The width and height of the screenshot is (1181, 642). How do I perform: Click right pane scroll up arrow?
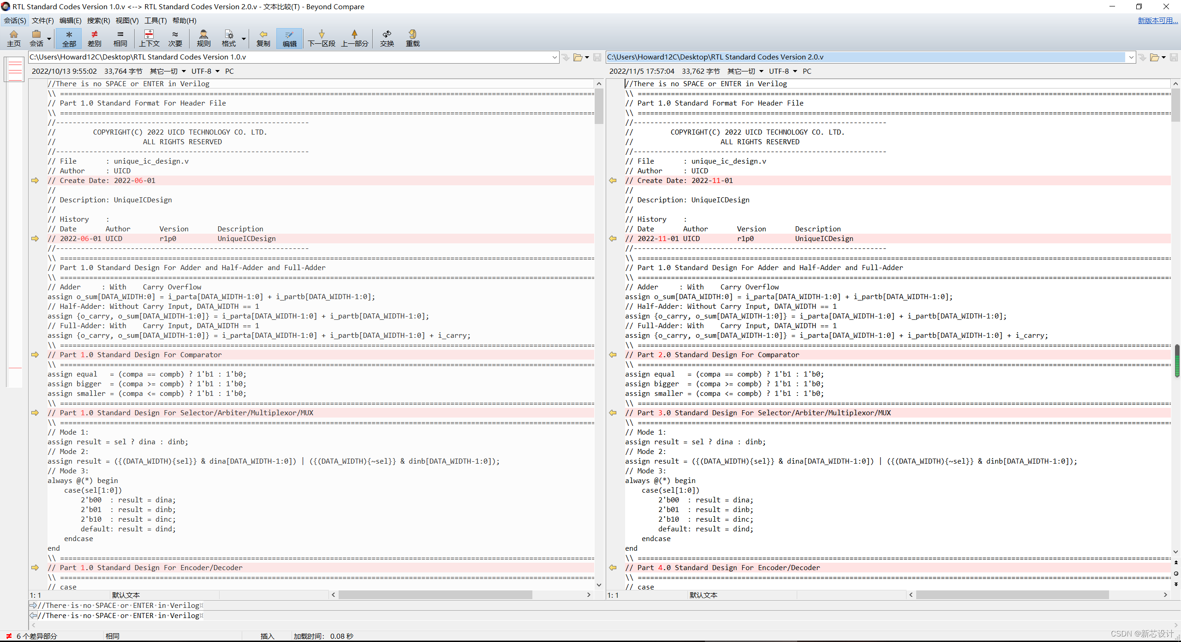click(1175, 84)
